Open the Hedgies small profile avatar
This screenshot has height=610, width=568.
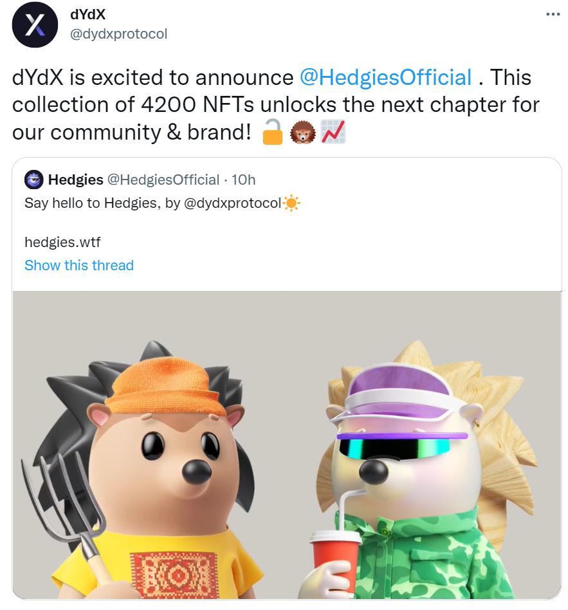(x=34, y=180)
